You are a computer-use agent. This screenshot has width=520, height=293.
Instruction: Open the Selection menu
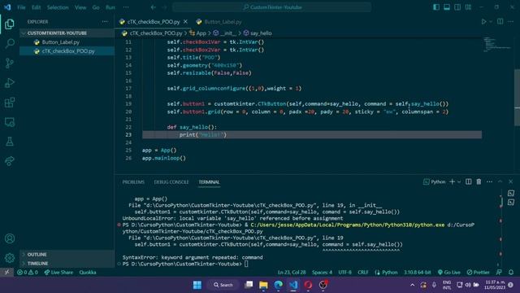pyautogui.click(x=58, y=7)
